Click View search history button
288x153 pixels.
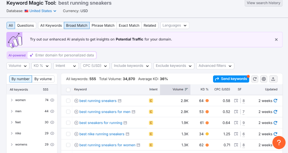point(263,3)
